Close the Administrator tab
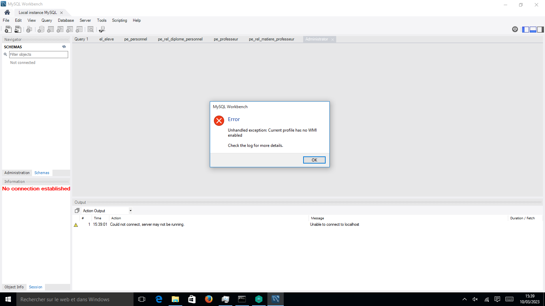 coord(333,39)
